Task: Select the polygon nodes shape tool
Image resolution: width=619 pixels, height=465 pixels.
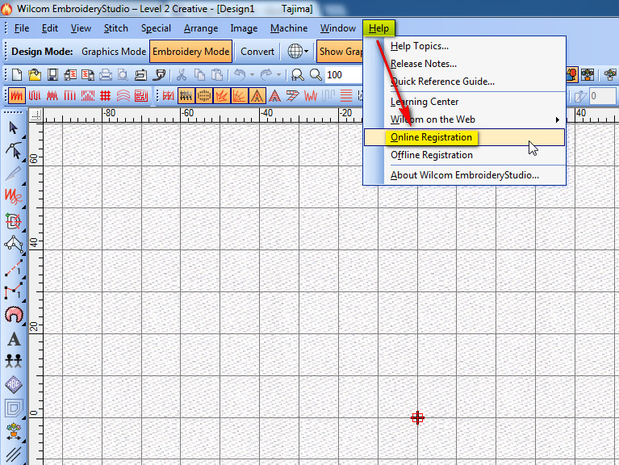Action: coord(14,245)
